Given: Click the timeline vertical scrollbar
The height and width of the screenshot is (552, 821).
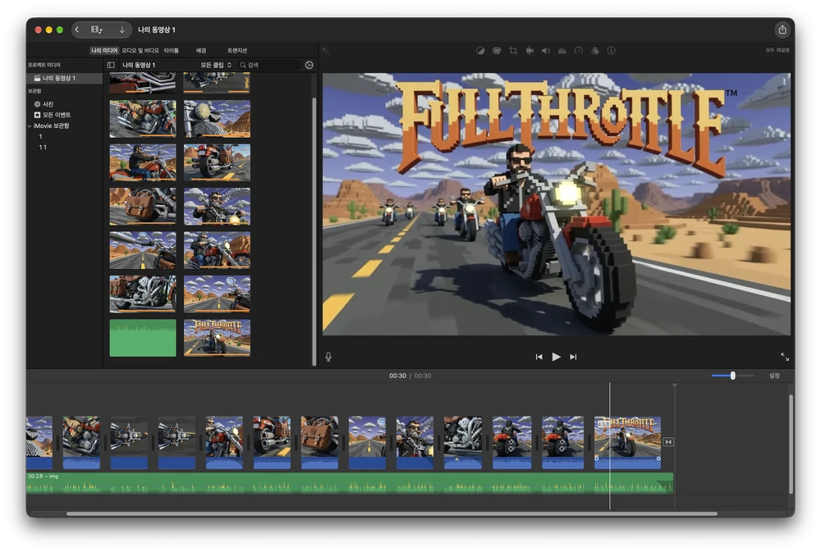Looking at the screenshot, I should (x=791, y=445).
